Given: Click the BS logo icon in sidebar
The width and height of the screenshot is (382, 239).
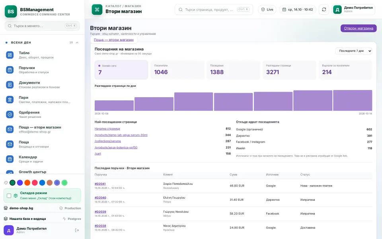Looking at the screenshot, I should pyautogui.click(x=11, y=11).
